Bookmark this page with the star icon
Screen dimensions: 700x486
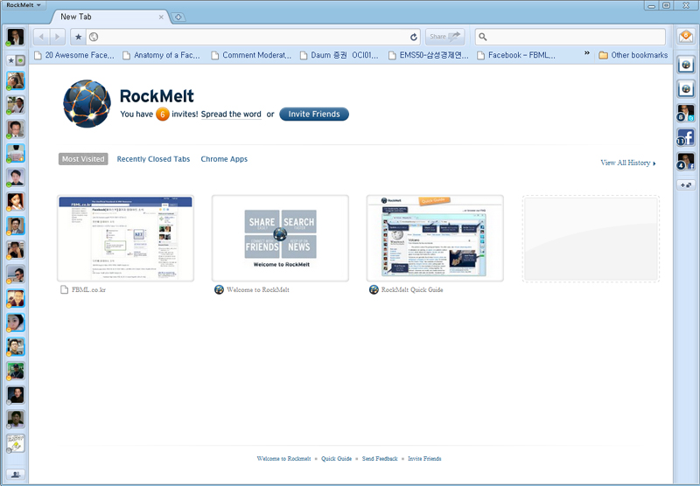78,37
